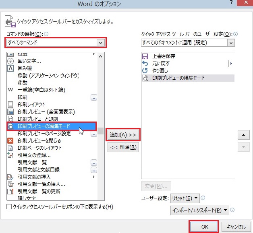253x233 pixels.
Task: Click the 削除 button
Action: coord(123,147)
